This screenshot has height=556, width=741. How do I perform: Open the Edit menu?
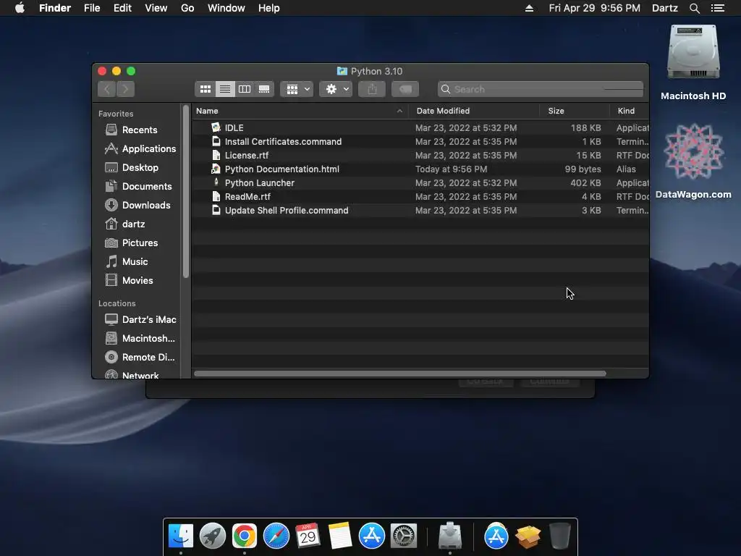(x=122, y=8)
